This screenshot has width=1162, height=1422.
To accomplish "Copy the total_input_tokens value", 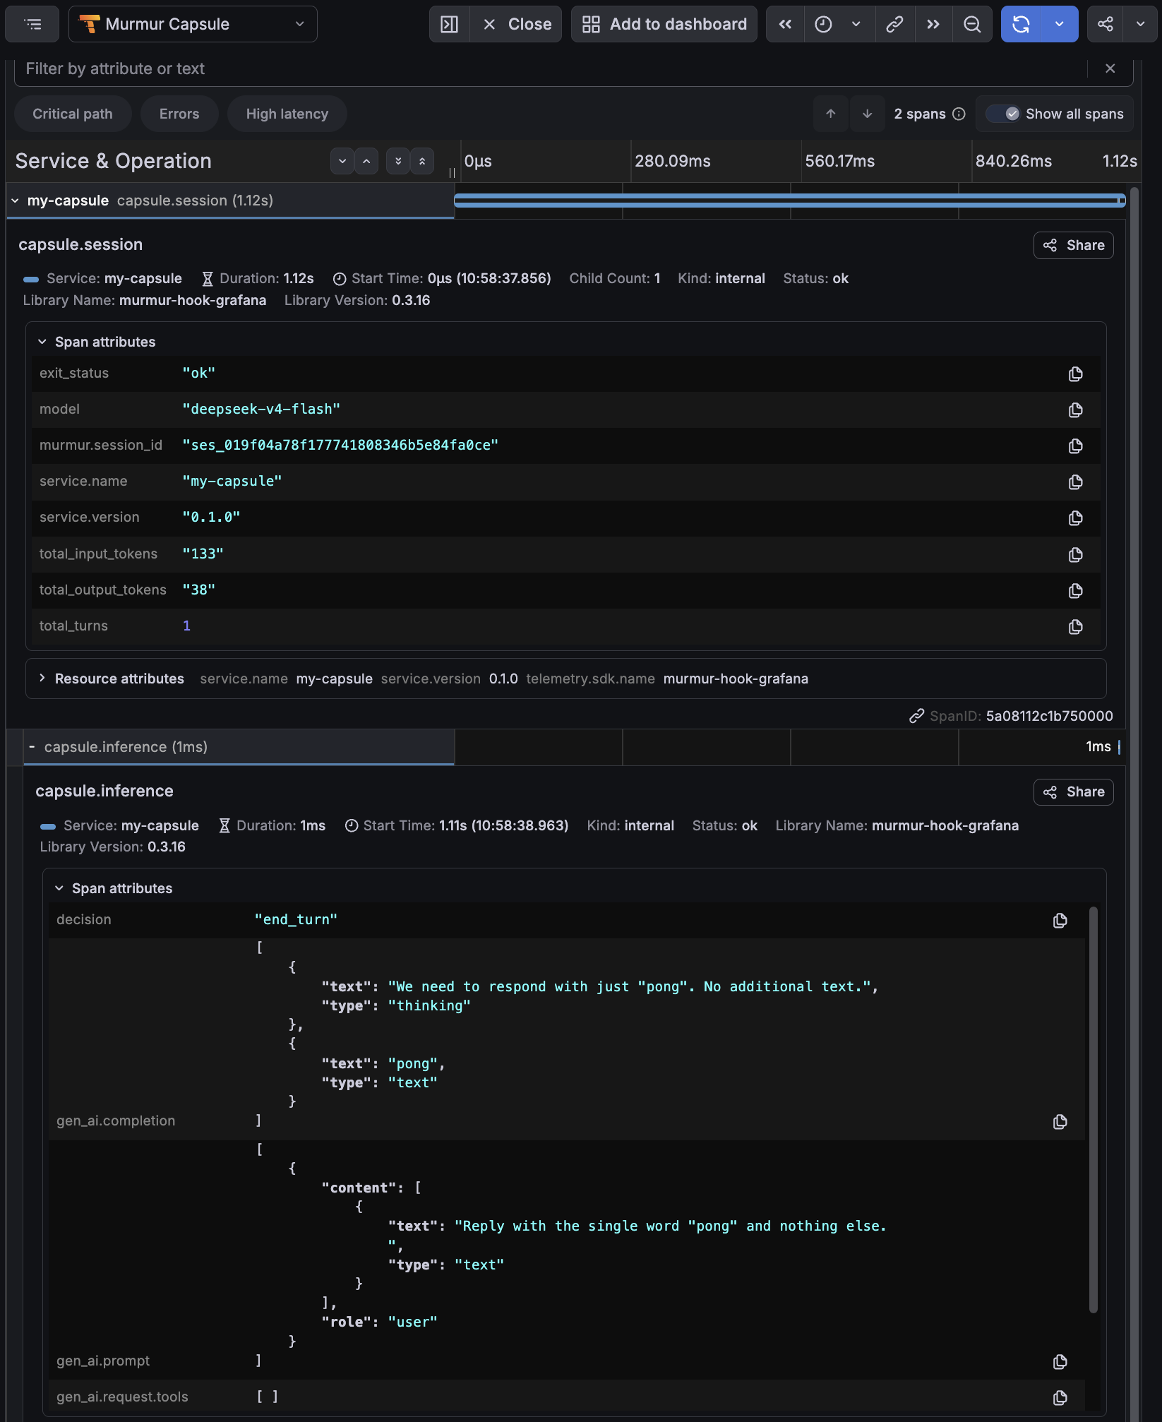I will tap(1075, 554).
